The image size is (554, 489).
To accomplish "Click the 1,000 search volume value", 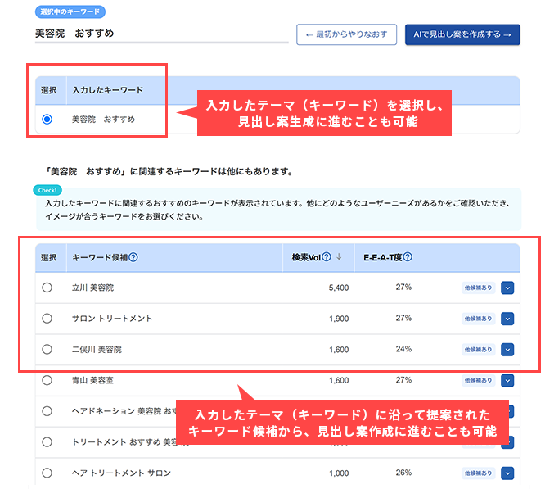I will point(339,473).
